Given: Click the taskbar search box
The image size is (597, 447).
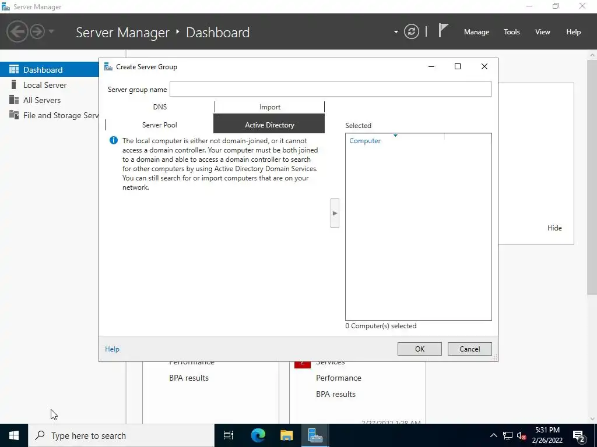Looking at the screenshot, I should tap(121, 435).
